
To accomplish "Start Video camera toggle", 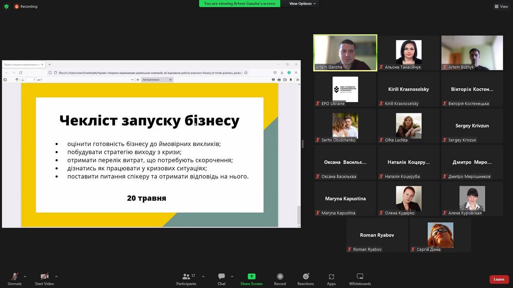I will (44, 279).
